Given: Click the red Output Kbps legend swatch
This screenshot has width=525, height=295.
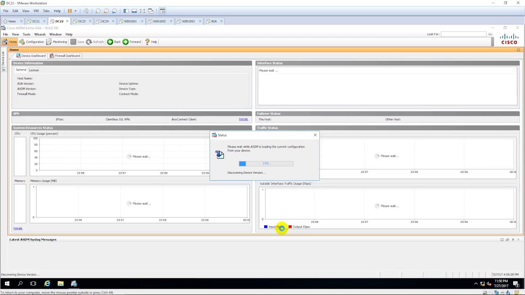Looking at the screenshot, I should coord(290,227).
